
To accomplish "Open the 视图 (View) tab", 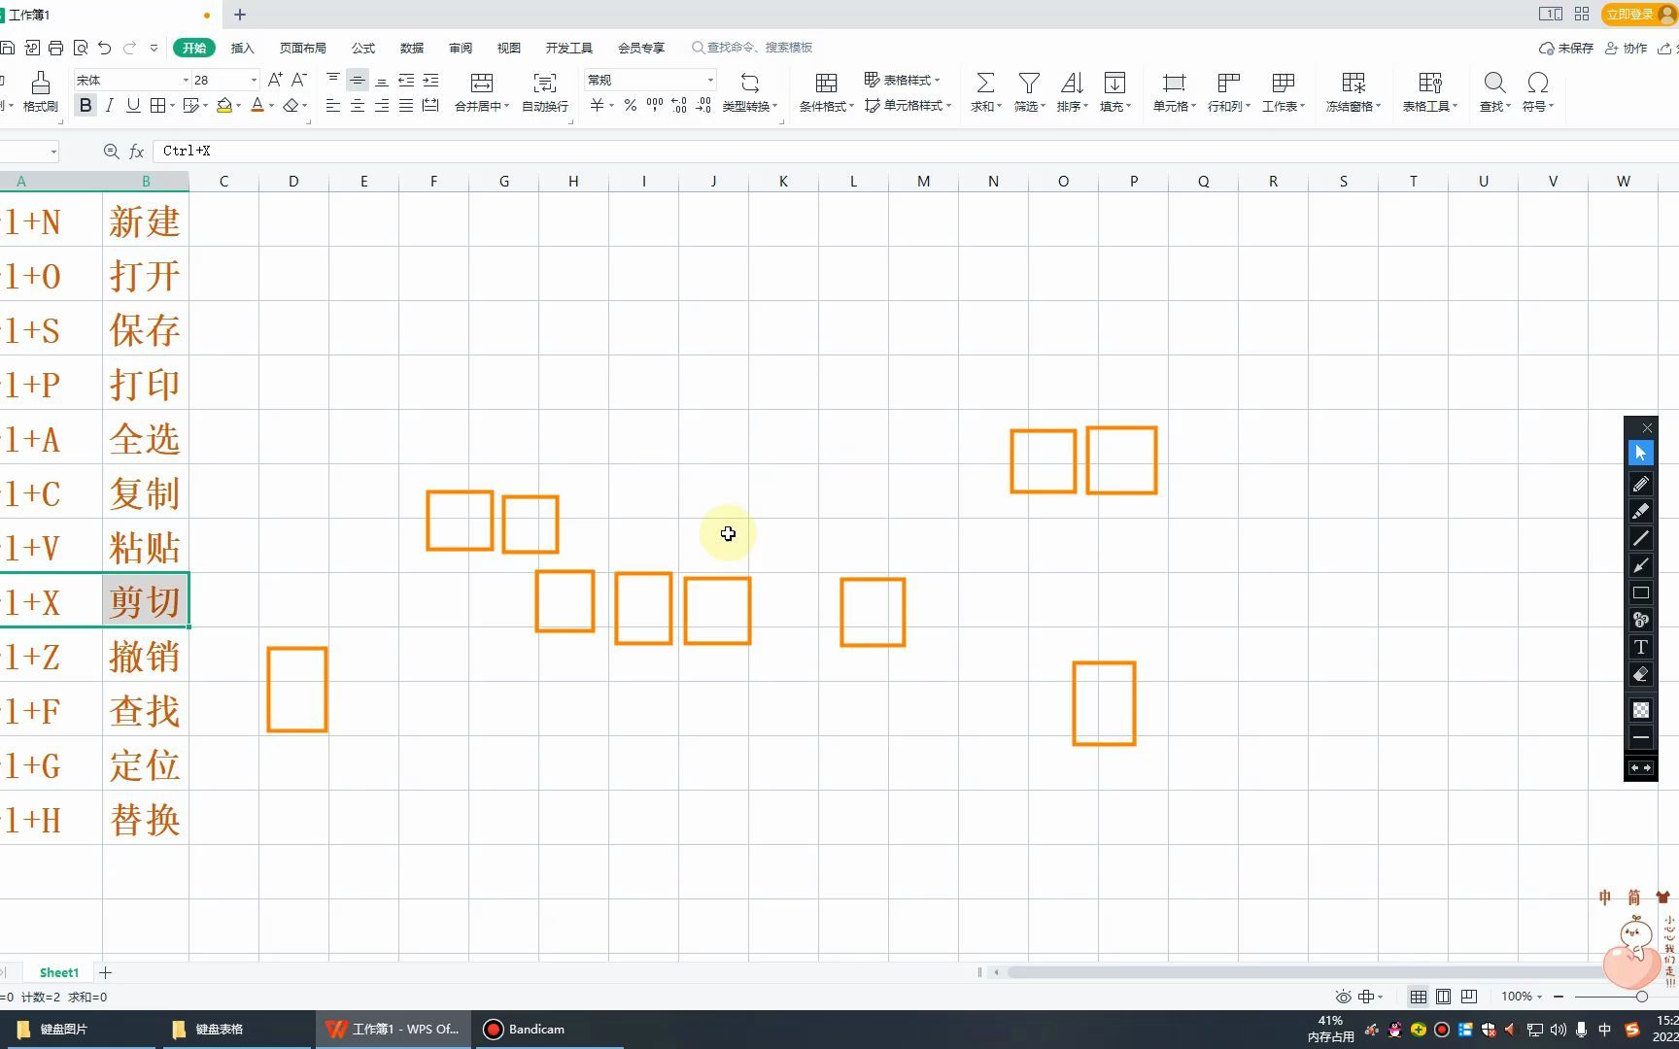I will click(x=509, y=48).
